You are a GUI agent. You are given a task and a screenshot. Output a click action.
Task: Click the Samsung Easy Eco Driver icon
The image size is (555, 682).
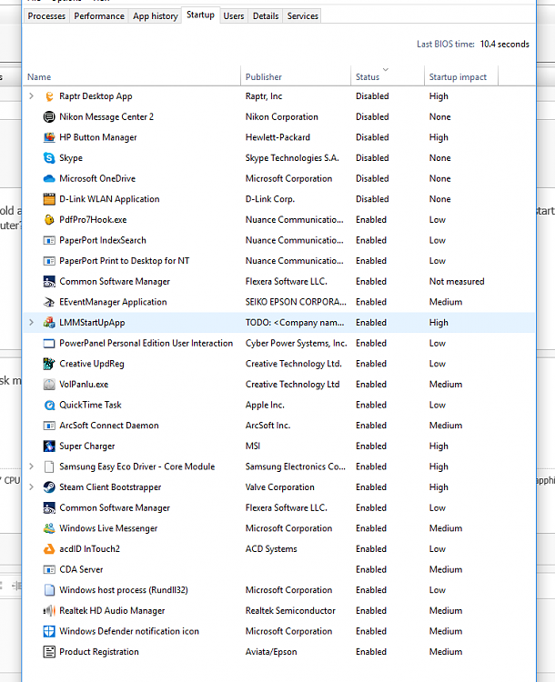click(49, 466)
